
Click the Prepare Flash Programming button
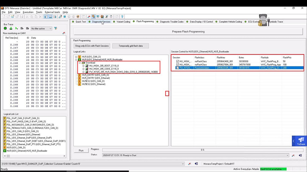coord(188,32)
